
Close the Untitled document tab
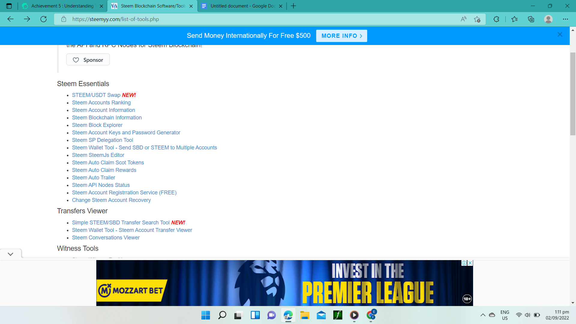(x=280, y=6)
